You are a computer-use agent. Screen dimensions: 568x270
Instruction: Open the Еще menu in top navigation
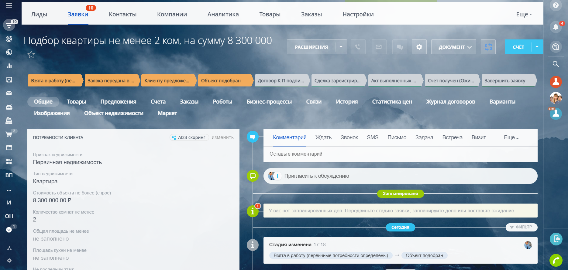point(524,14)
